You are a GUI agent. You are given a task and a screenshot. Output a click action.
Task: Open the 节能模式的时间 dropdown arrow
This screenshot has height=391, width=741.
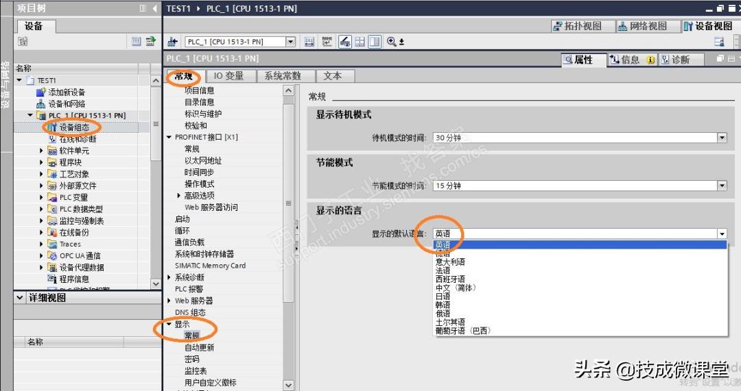(x=722, y=186)
